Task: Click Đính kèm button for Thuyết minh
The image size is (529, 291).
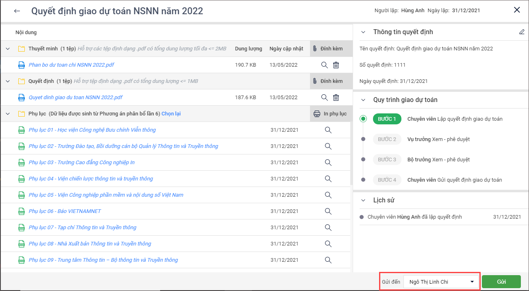Action: (x=327, y=49)
